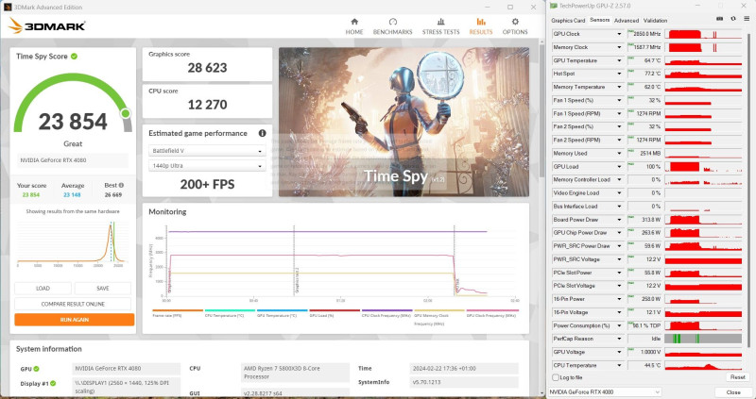Click GPU Temperature reading 64.7 °C
The height and width of the screenshot is (399, 756).
click(x=645, y=60)
